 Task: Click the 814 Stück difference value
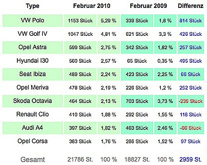tap(190, 21)
